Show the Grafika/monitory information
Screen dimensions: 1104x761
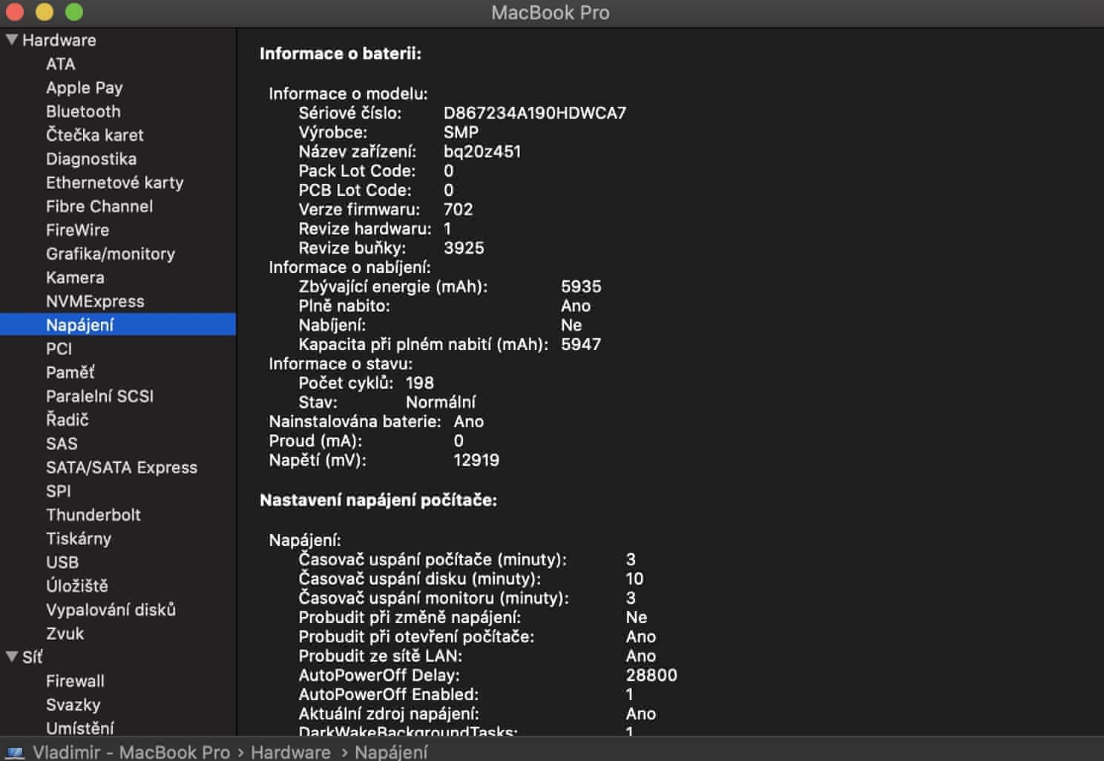coord(110,254)
